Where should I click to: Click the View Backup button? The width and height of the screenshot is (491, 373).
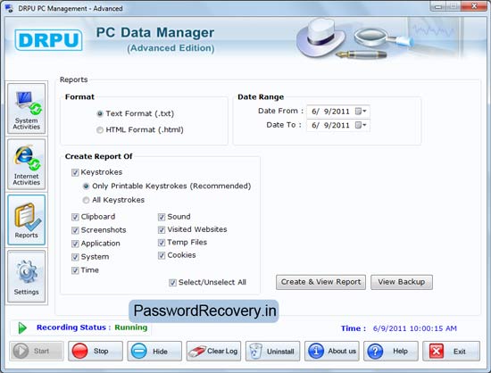coord(402,282)
